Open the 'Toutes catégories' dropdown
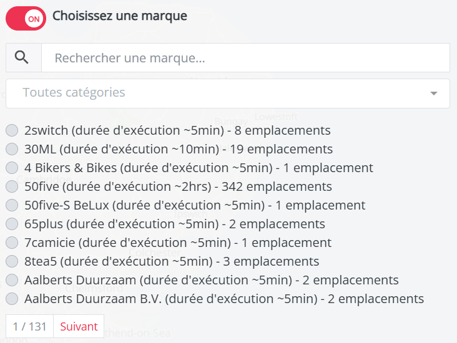Screen dimensions: 457x343 point(227,93)
